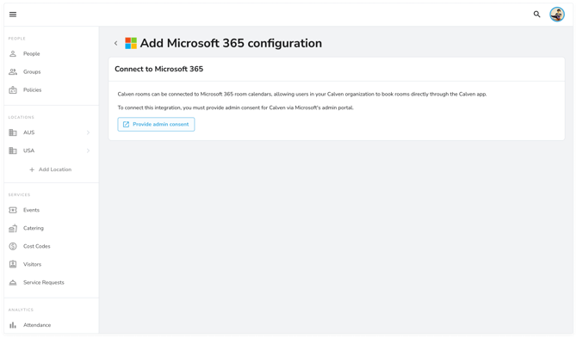Image resolution: width=577 pixels, height=338 pixels.
Task: Go back using the back chevron
Action: click(116, 43)
